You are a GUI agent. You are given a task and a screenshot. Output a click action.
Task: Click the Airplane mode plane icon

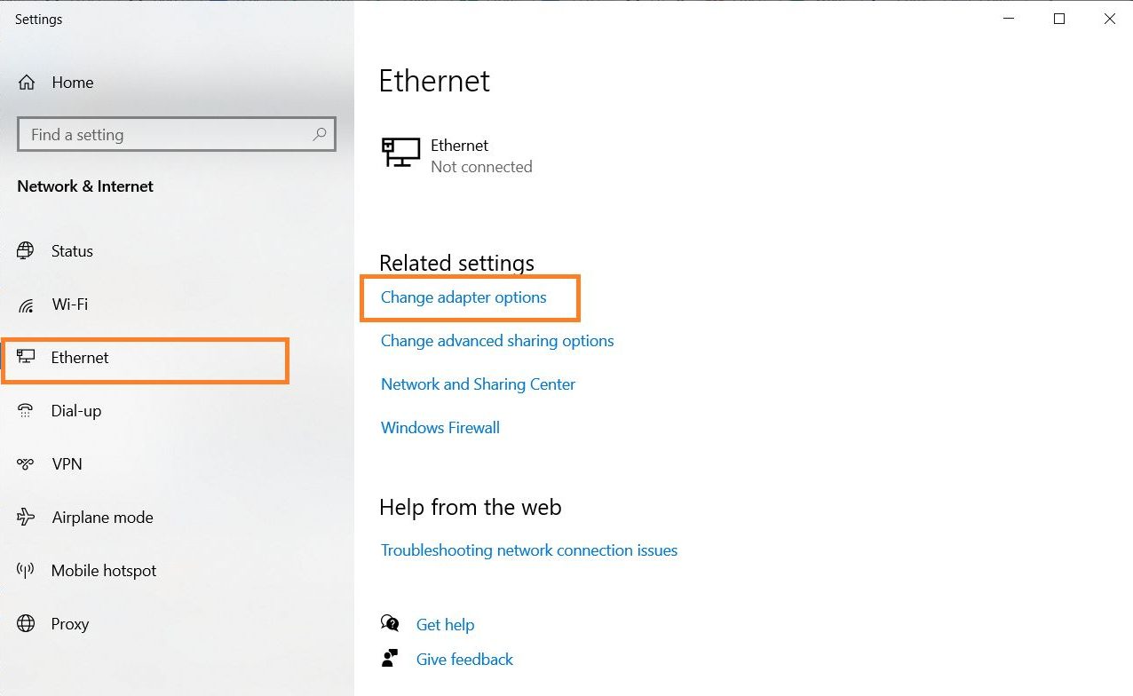pos(26,518)
